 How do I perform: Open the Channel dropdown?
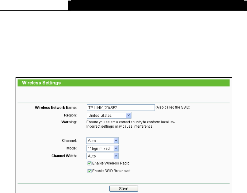102,141
